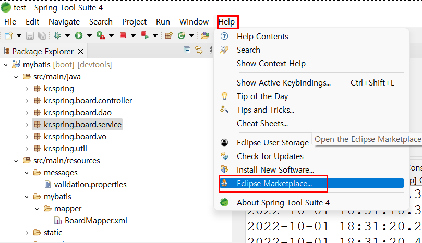Expand the kr.spring.board.vo package
422x243 pixels.
[27, 137]
